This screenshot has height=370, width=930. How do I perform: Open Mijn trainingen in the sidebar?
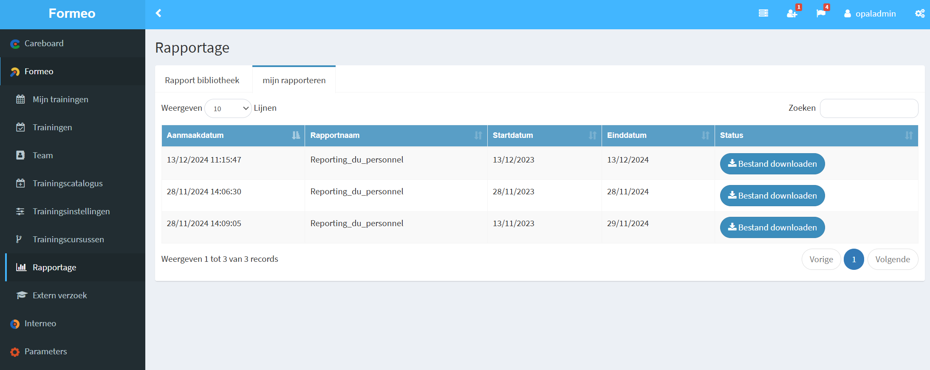click(x=73, y=99)
